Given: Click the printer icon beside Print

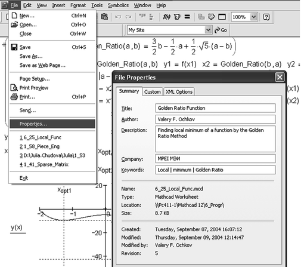Looking at the screenshot, I should [x=14, y=97].
